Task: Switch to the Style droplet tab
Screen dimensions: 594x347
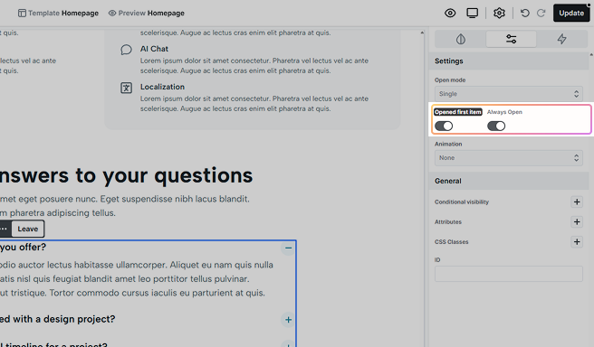Action: 460,39
